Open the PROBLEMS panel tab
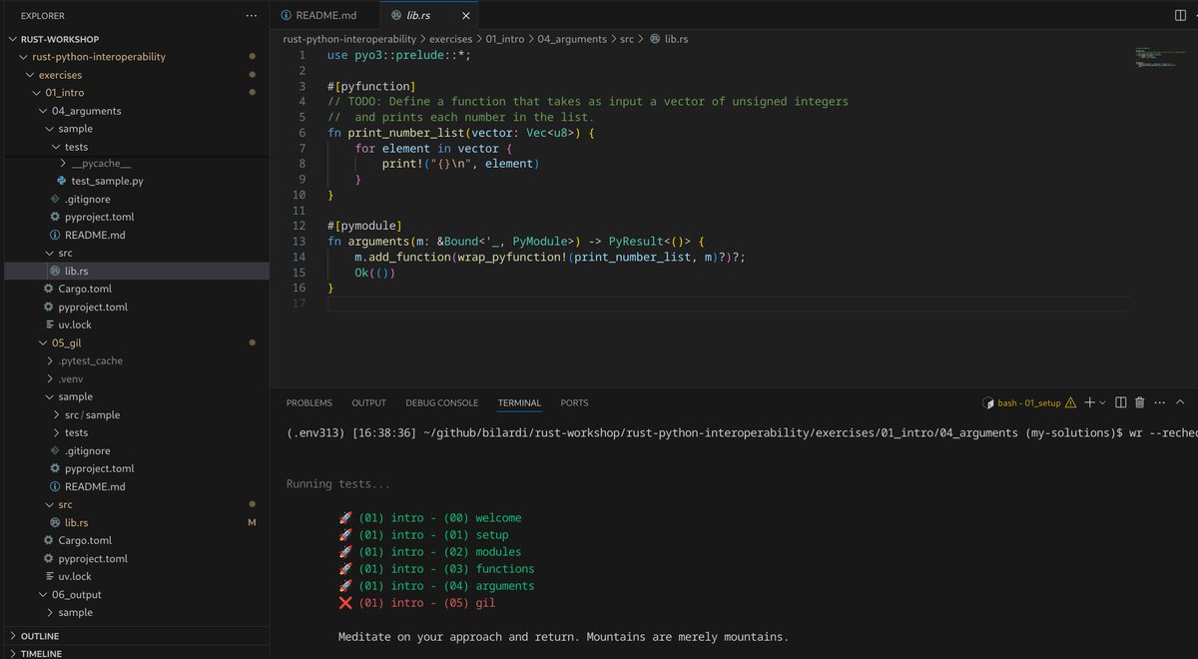 point(309,402)
